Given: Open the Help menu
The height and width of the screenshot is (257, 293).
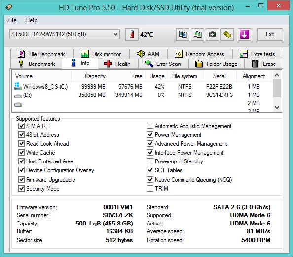Looking at the screenshot, I should [31, 20].
